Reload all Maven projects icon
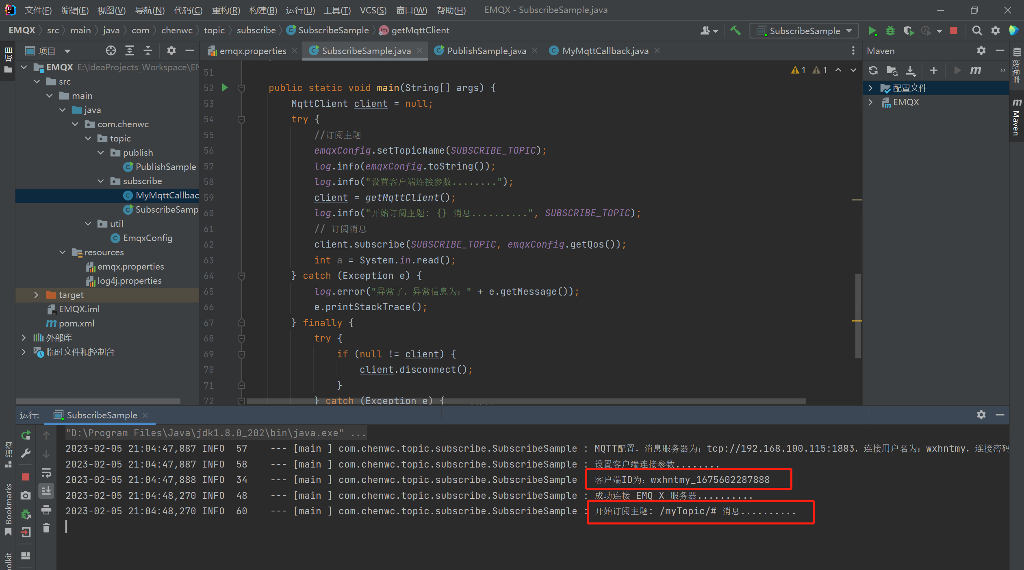 point(873,70)
